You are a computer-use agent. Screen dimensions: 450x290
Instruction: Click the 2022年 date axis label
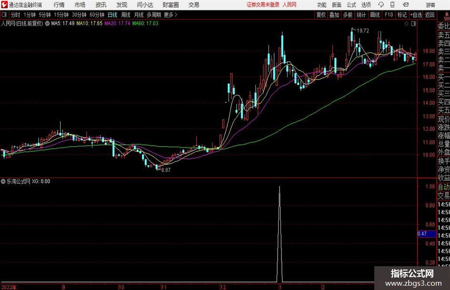click(x=9, y=287)
